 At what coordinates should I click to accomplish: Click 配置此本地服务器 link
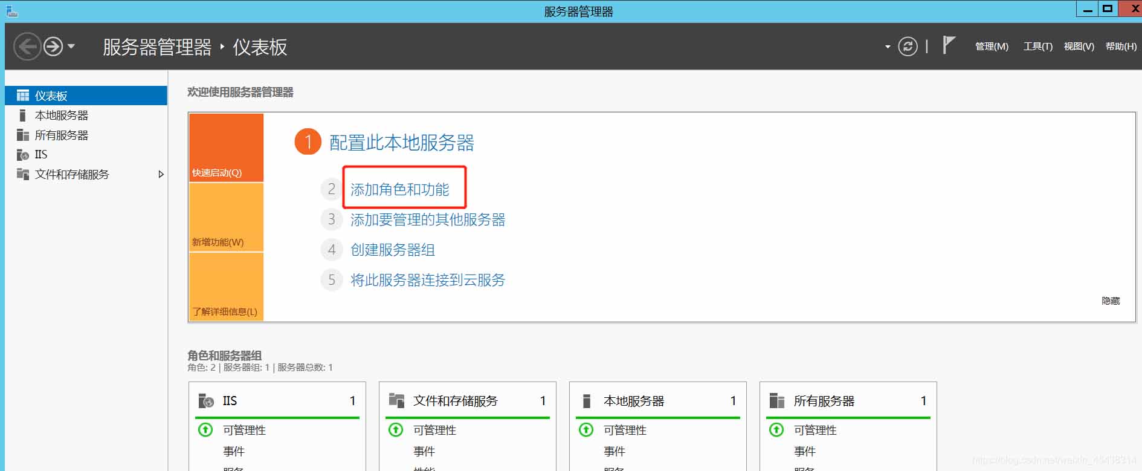coord(401,143)
